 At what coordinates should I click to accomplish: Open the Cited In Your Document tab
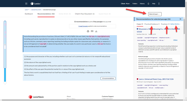(85, 14)
